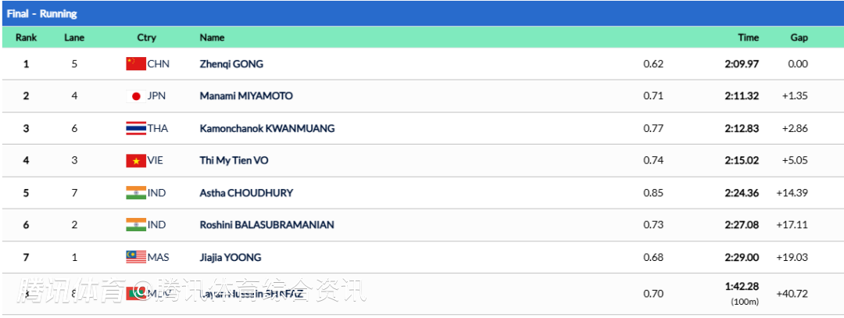This screenshot has height=318, width=844.
Task: Select the Final - Running heading
Action: click(x=41, y=14)
